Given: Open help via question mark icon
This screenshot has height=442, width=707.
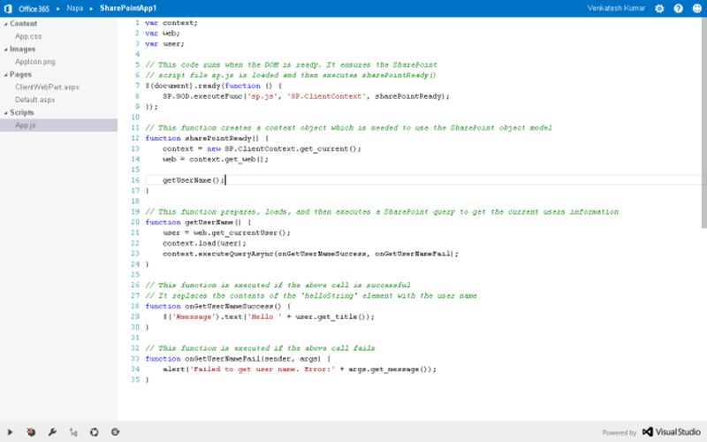Looking at the screenshot, I should pyautogui.click(x=678, y=9).
